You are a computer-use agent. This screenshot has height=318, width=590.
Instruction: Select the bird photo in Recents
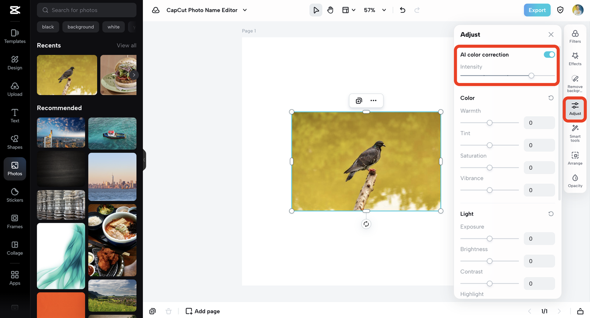click(x=67, y=75)
